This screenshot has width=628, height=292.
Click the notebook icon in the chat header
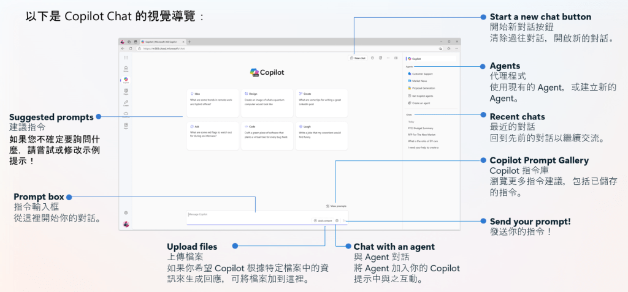tap(380, 58)
